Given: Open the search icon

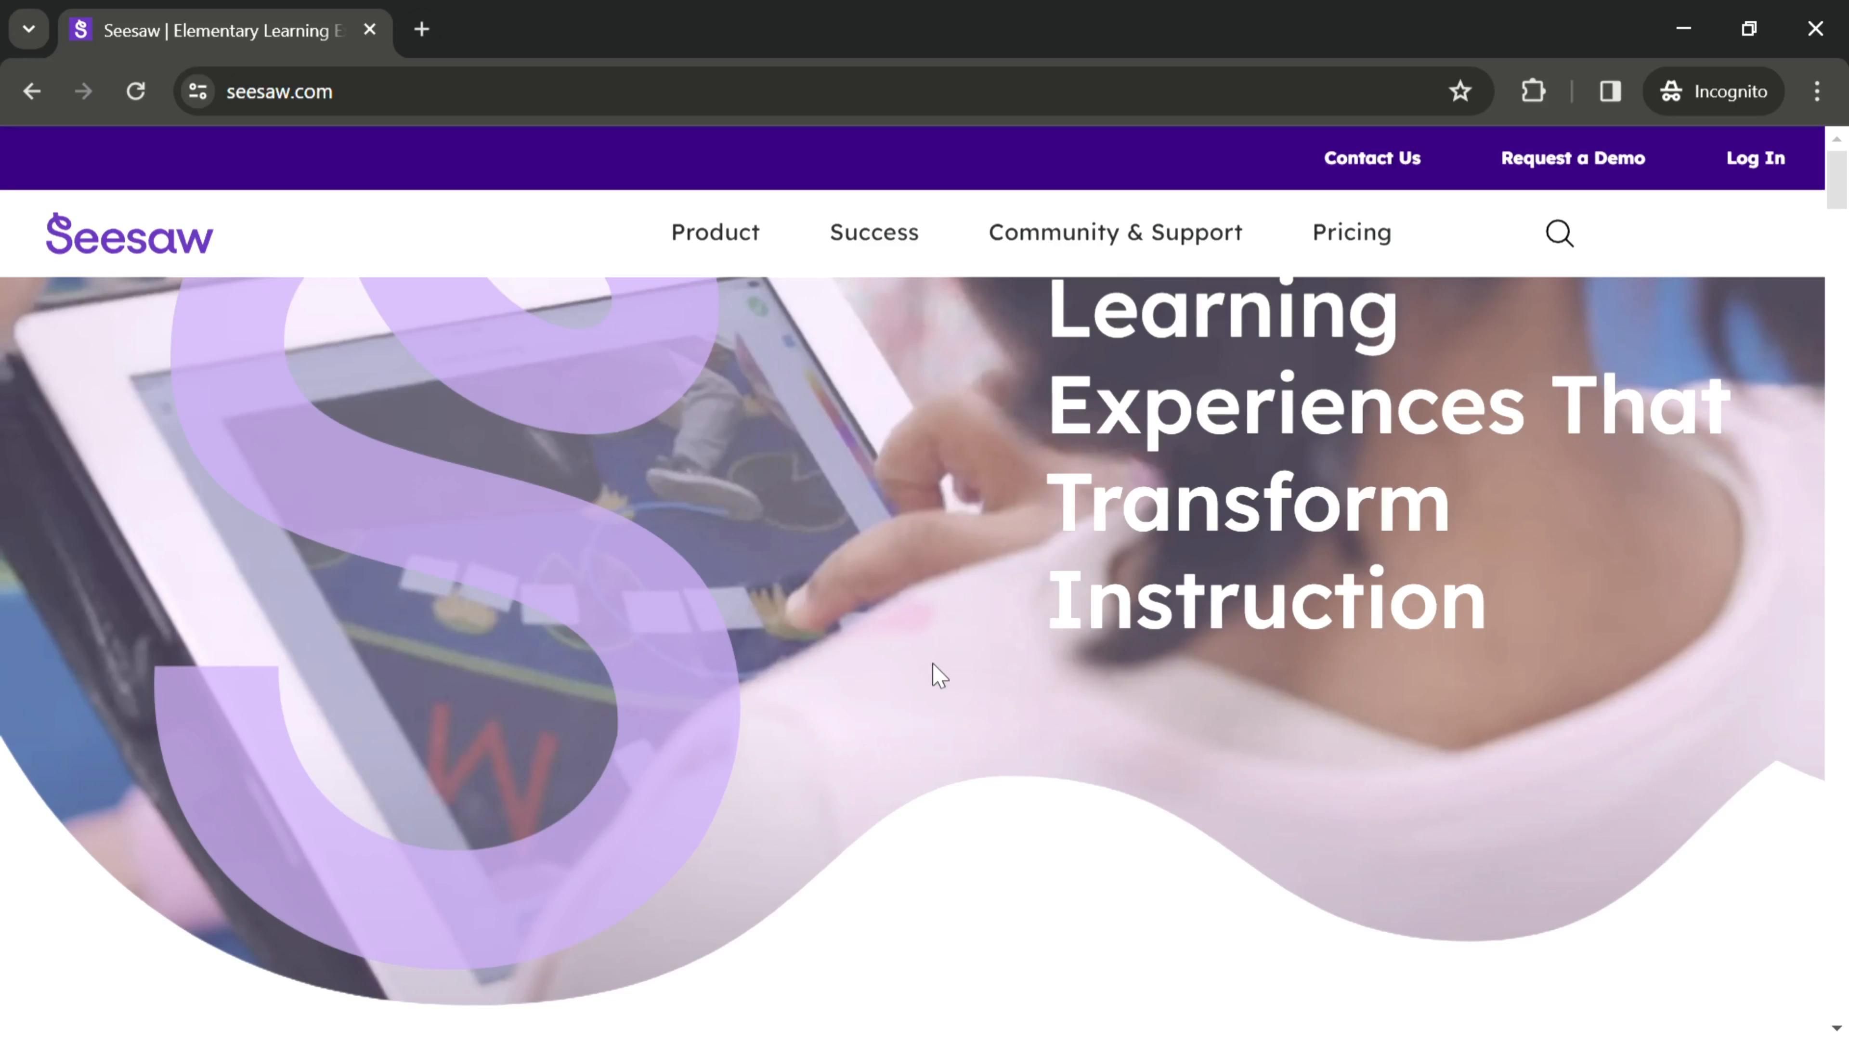Looking at the screenshot, I should pyautogui.click(x=1561, y=233).
